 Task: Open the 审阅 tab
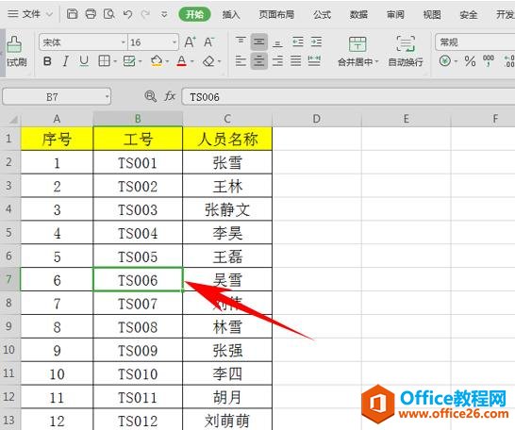[x=395, y=14]
